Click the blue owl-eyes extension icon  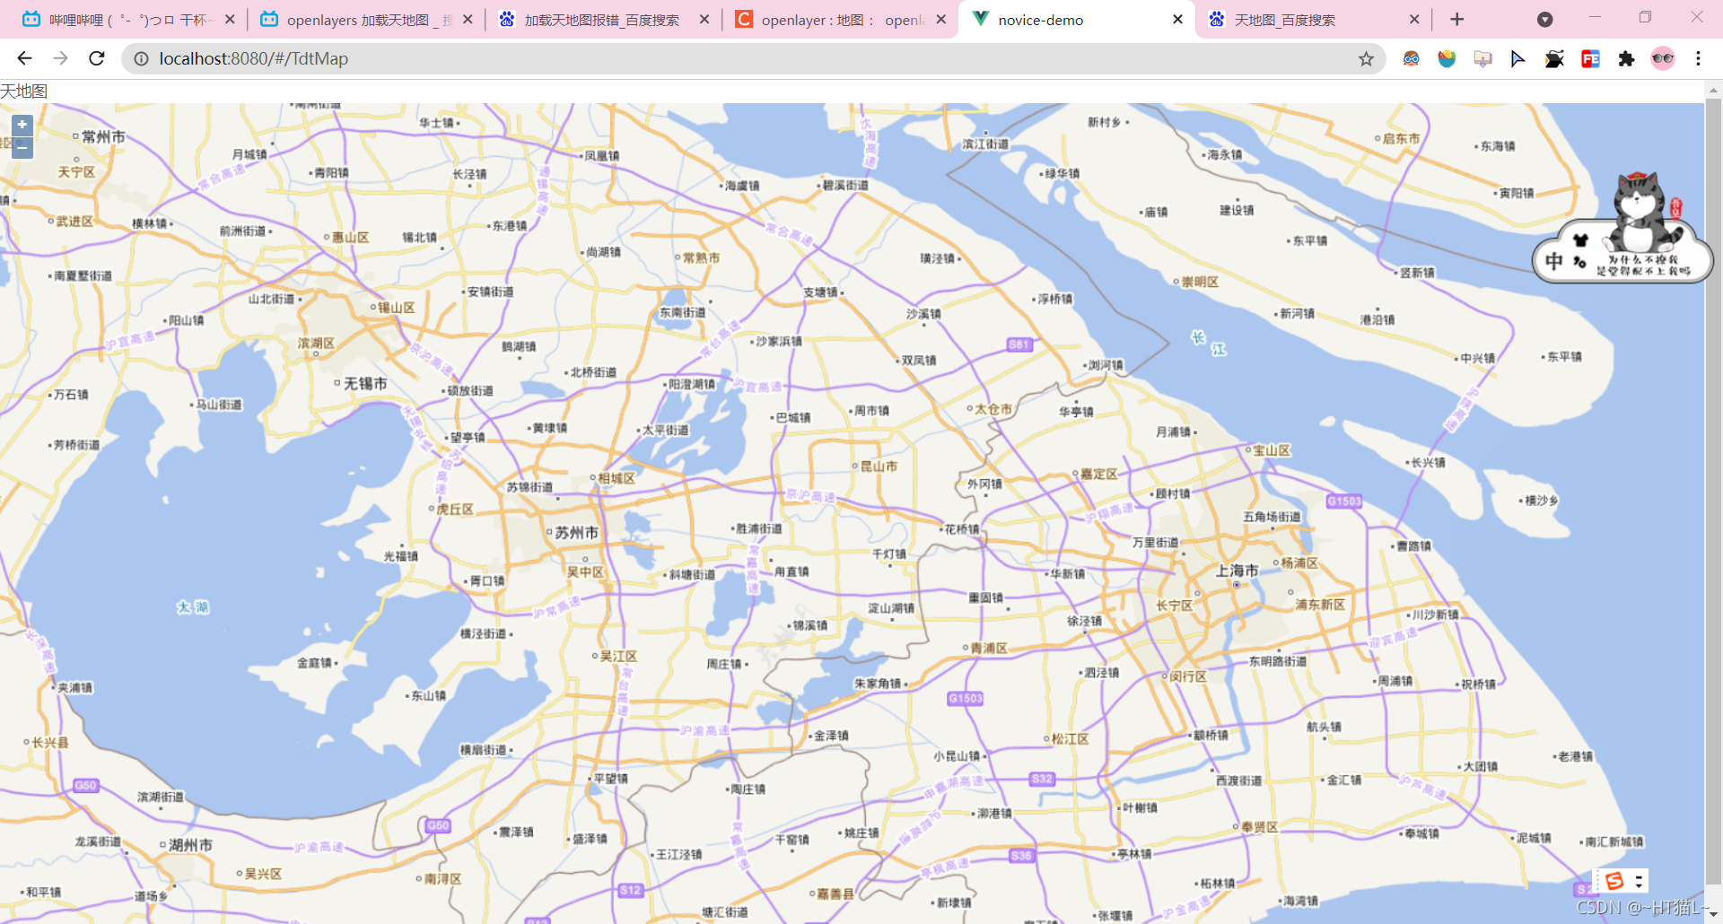(x=1411, y=58)
